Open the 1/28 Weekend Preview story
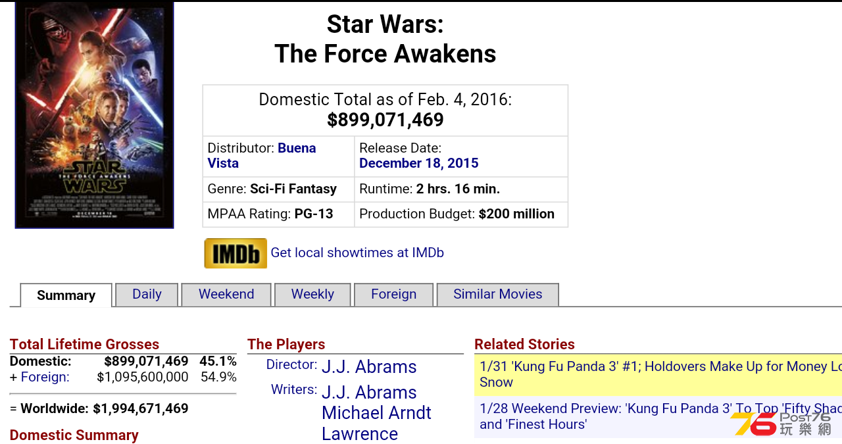Image resolution: width=842 pixels, height=444 pixels. point(658,416)
